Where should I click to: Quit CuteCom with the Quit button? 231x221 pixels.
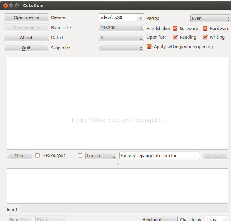click(26, 48)
